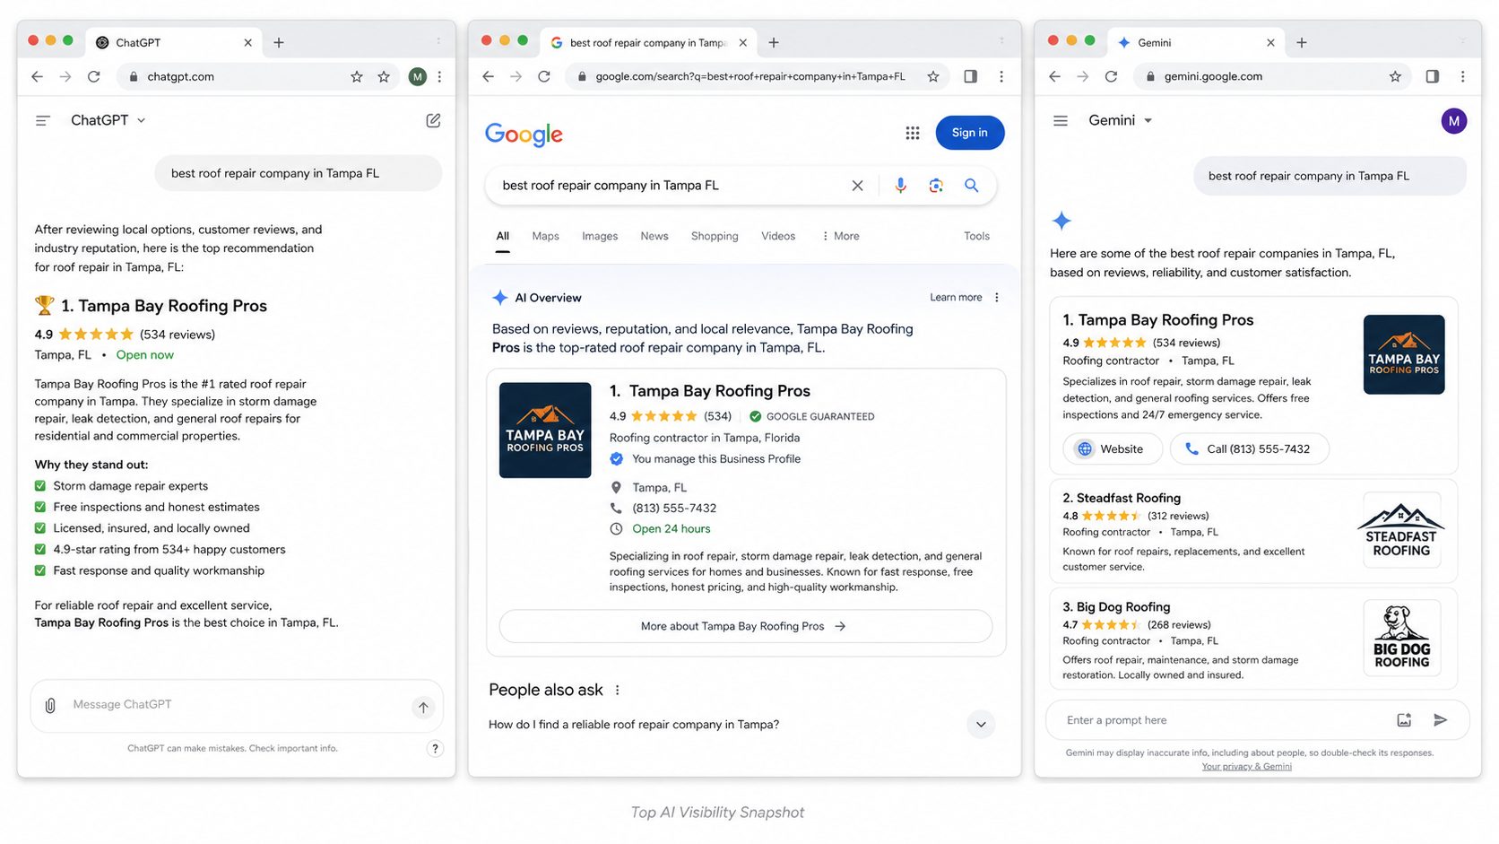Open the Chrome menu in the ChatGPT window
This screenshot has height=844, width=1499.
(x=439, y=77)
